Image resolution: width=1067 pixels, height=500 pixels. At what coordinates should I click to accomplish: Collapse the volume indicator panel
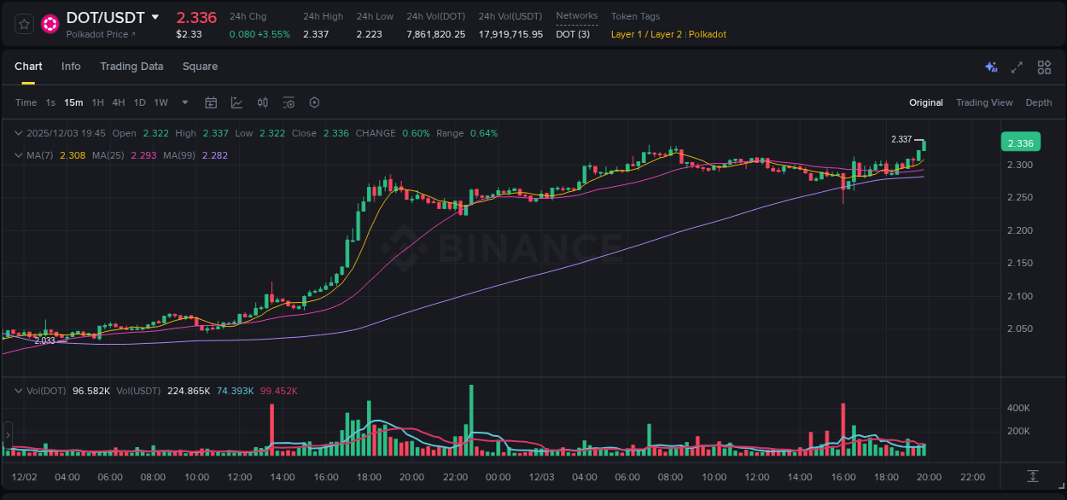coord(18,390)
